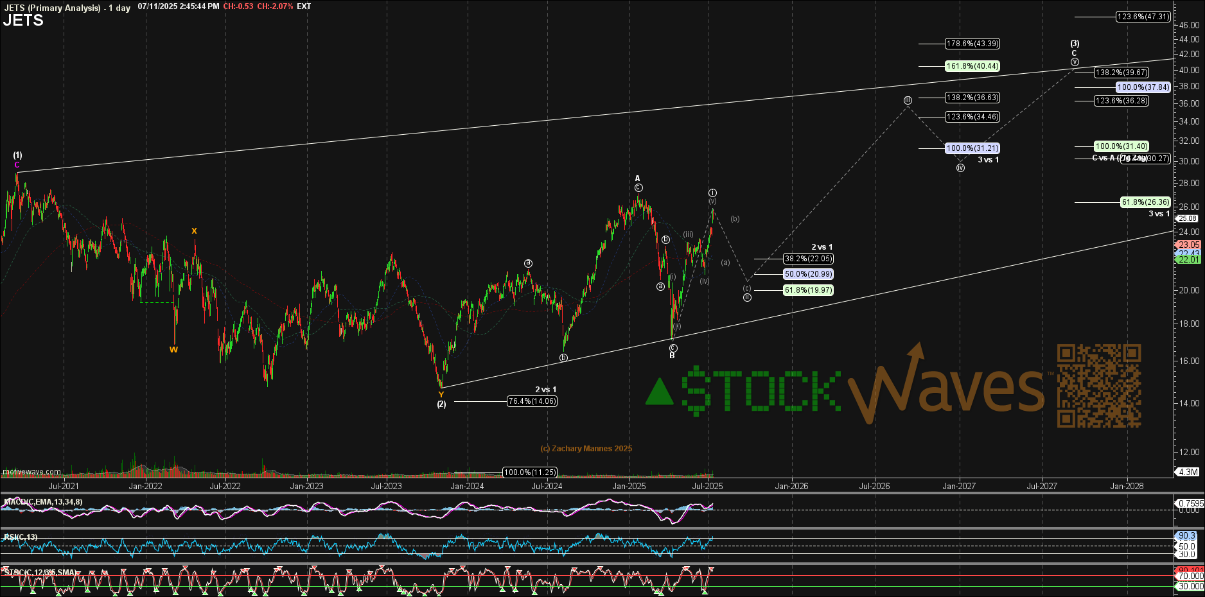Image resolution: width=1205 pixels, height=597 pixels.
Task: Click the '3 vs 1' label below 61.8%(26.36)
Action: [1159, 214]
